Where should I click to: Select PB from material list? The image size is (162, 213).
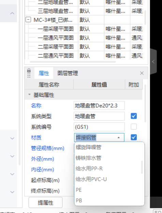[109, 200]
